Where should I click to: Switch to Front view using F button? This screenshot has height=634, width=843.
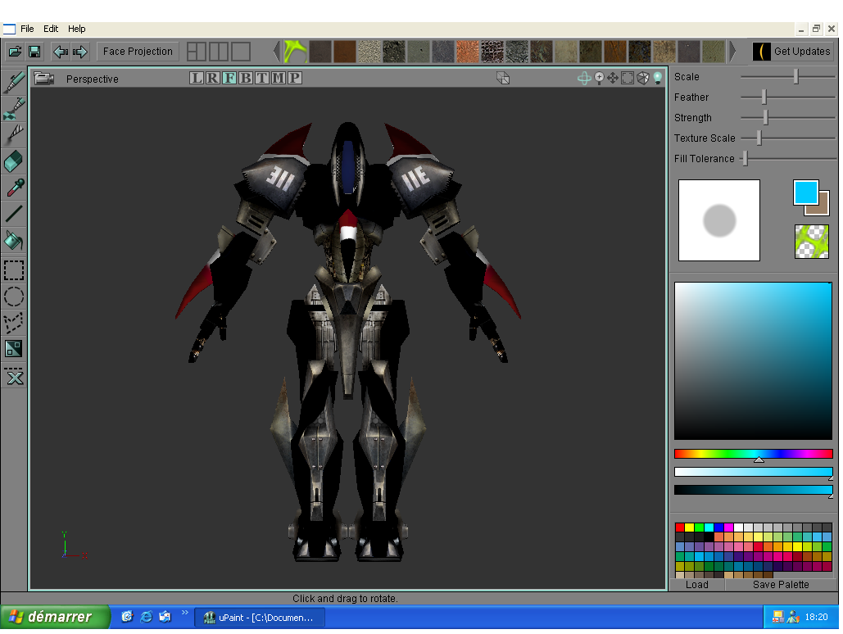229,78
